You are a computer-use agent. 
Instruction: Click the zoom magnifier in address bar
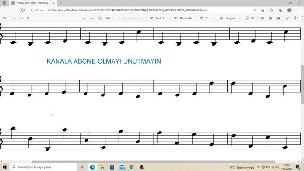tap(255, 10)
